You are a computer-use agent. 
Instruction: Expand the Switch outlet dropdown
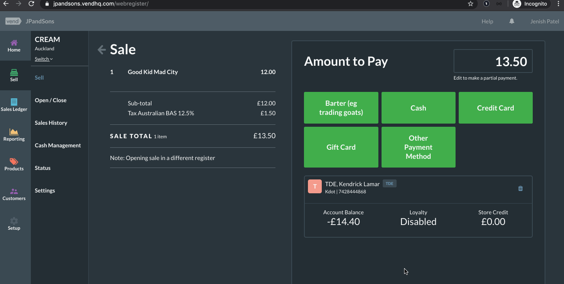pyautogui.click(x=44, y=59)
